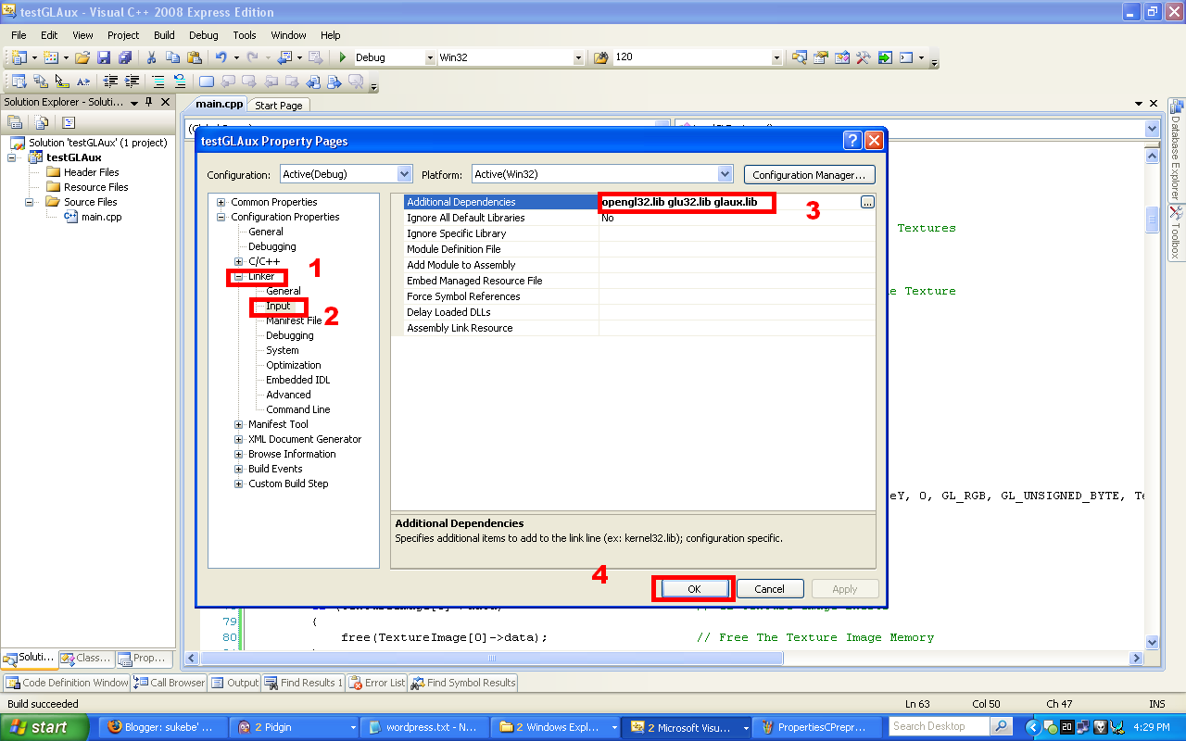Pin the Solution Explorer panel with pushpin
Viewport: 1186px width, 741px height.
[x=149, y=102]
